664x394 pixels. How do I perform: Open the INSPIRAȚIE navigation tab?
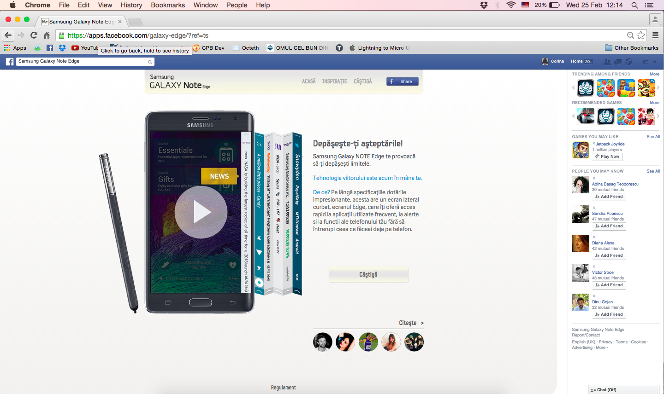pos(334,81)
